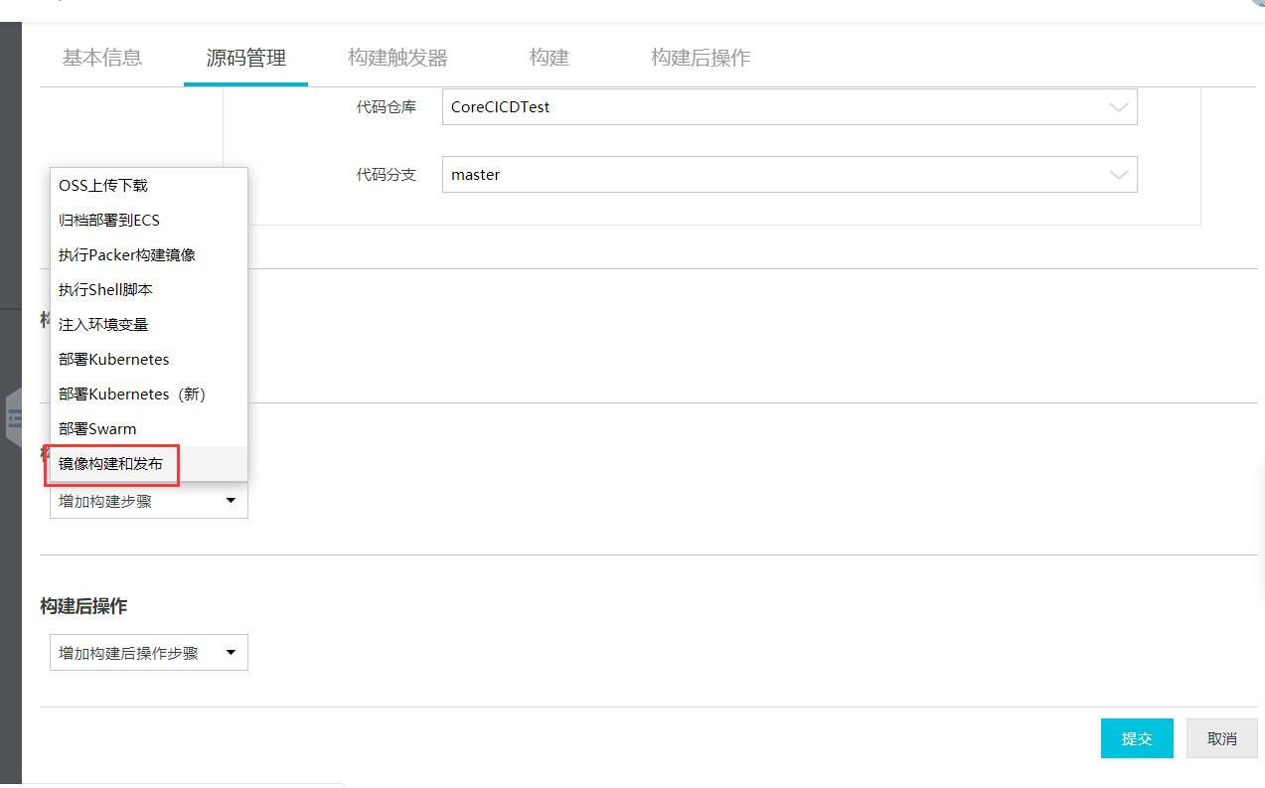Select the 源码管理 tab
The image size is (1265, 788).
click(246, 58)
